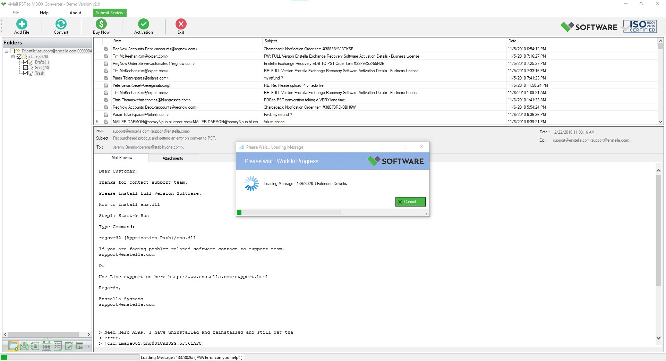This screenshot has width=666, height=361.
Task: Click the email list scroll-up arrow
Action: tap(660, 41)
